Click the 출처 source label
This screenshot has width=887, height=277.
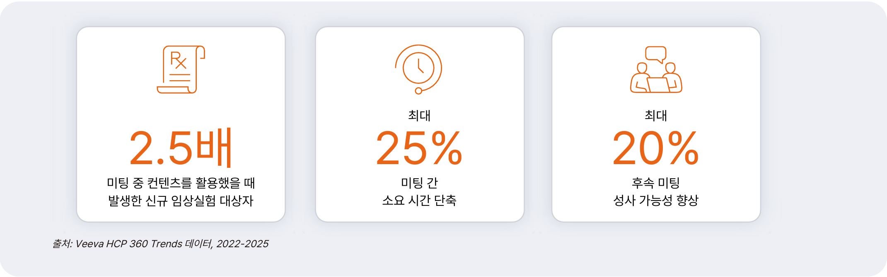[x=61, y=244]
